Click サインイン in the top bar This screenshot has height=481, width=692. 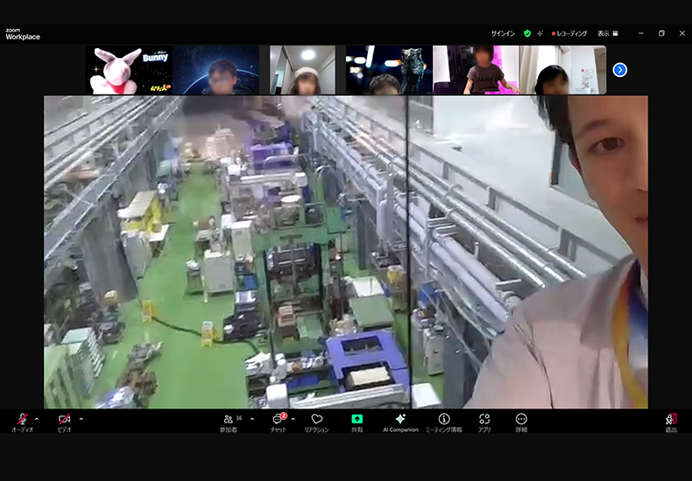[503, 33]
